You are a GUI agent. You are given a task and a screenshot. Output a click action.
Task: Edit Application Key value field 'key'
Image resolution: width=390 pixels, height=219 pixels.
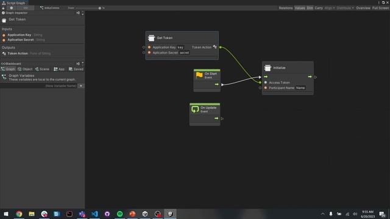click(180, 47)
